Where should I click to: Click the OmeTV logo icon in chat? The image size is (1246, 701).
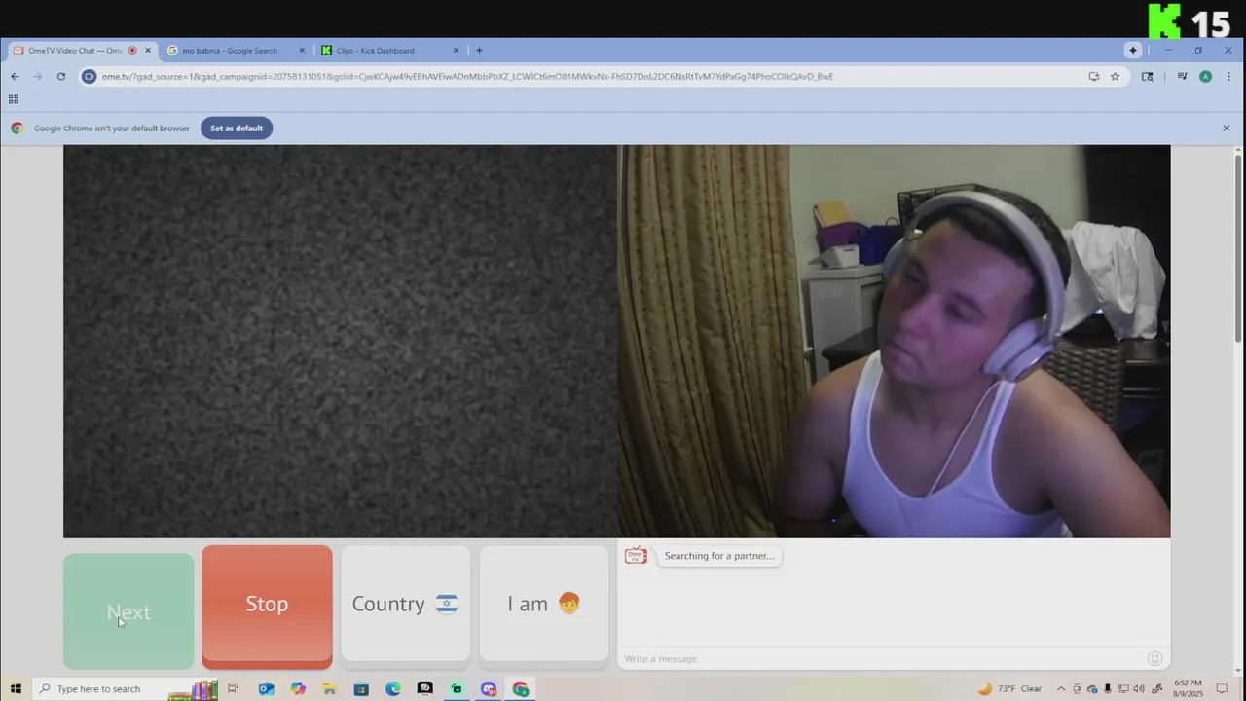636,556
